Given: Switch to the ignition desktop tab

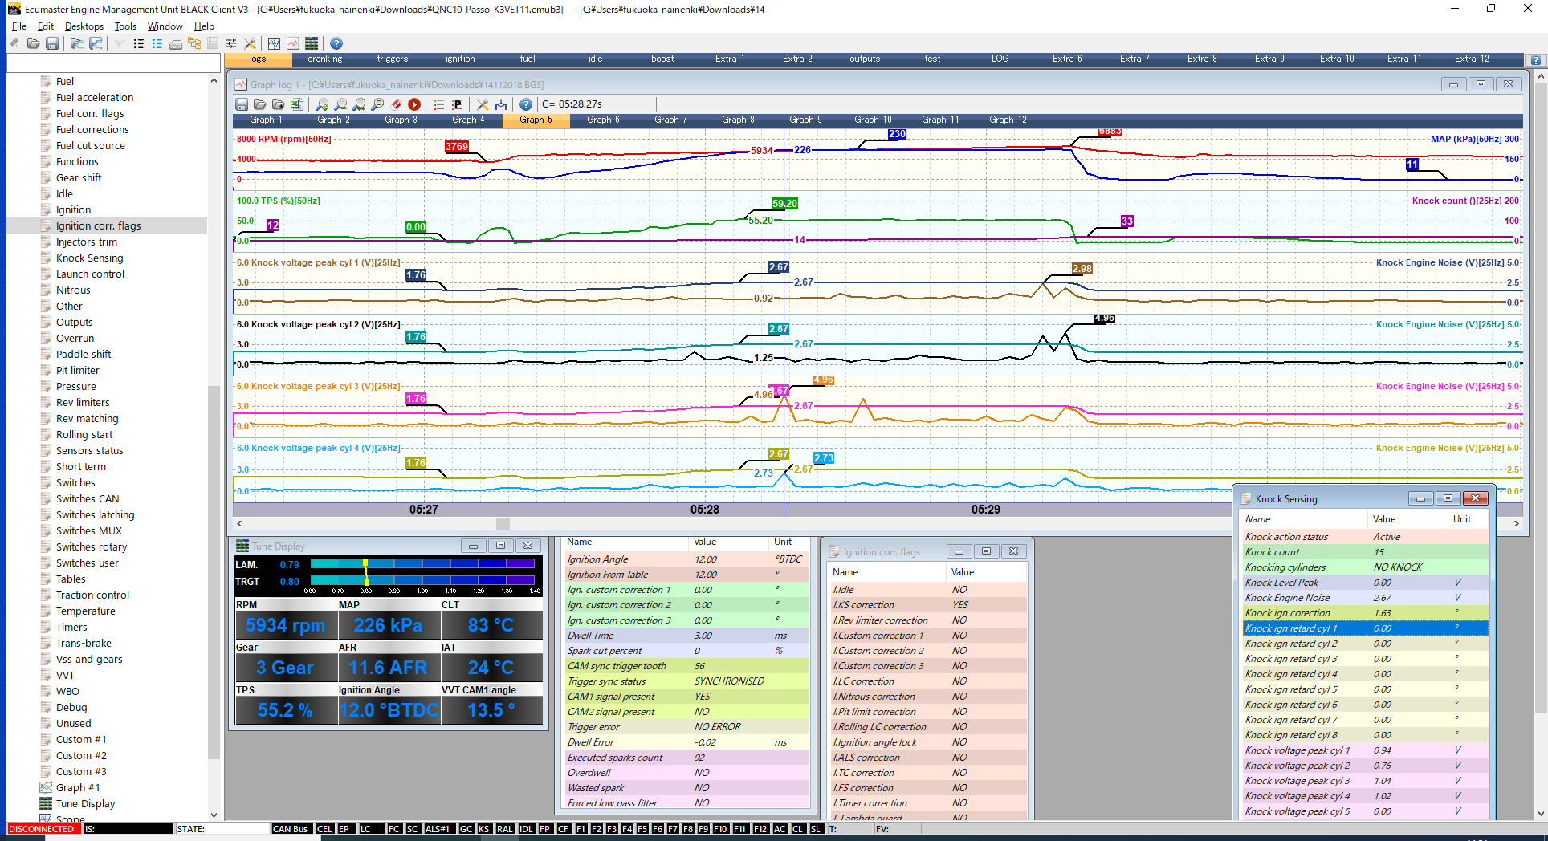Looking at the screenshot, I should coord(460,59).
